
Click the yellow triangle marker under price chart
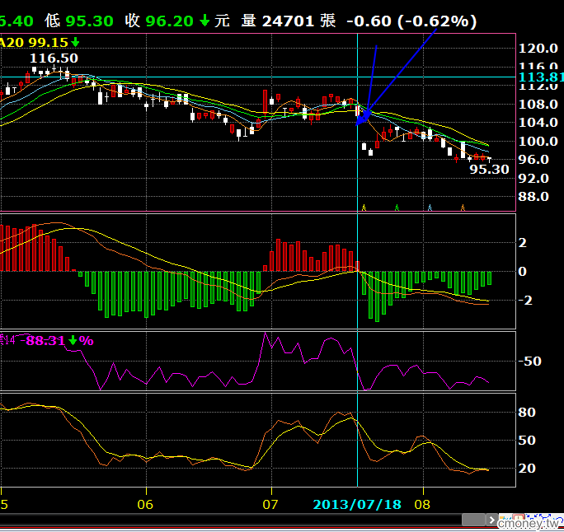click(x=364, y=208)
